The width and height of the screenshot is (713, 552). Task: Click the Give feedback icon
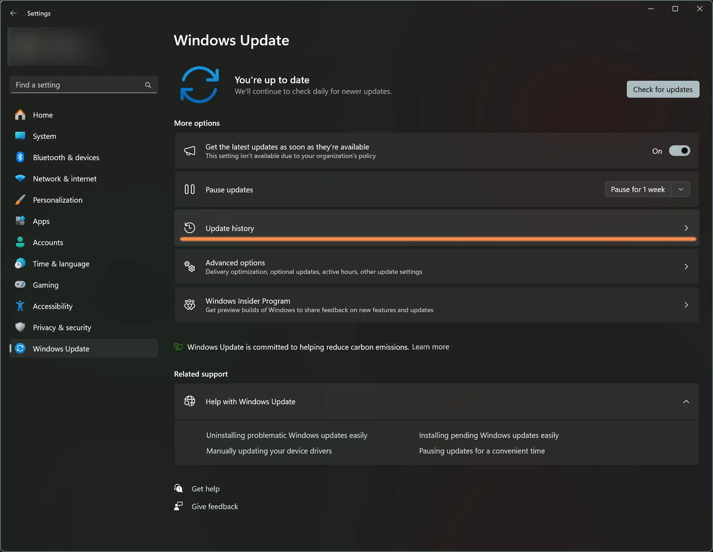click(x=179, y=506)
